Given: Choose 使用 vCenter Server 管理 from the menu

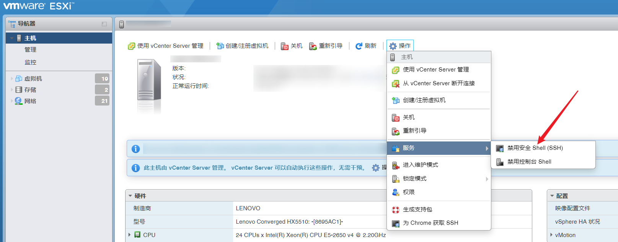Looking at the screenshot, I should coord(439,70).
